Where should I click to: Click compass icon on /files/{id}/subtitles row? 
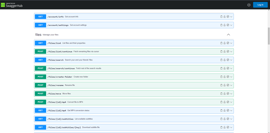pos(228,119)
